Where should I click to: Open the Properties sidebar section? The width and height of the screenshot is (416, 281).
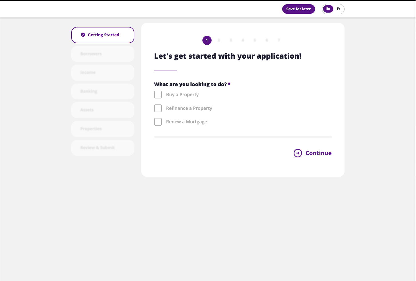tap(103, 129)
